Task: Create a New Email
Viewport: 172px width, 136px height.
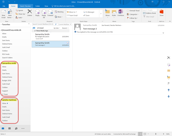Action: pos(3,14)
